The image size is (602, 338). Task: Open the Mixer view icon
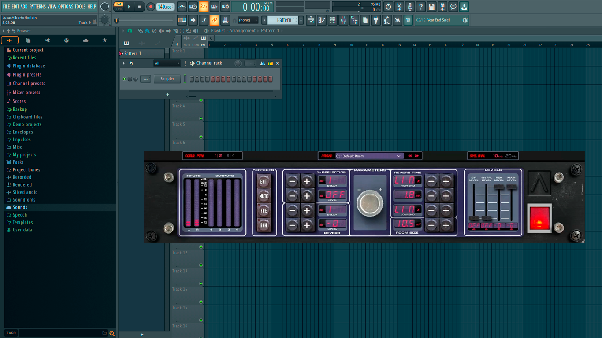343,20
